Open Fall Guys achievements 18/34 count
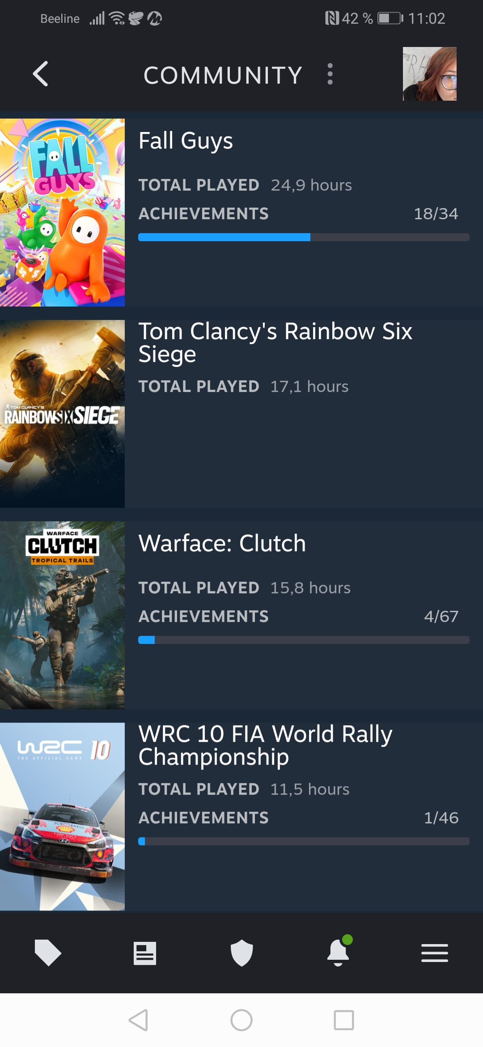This screenshot has height=1047, width=483. (x=436, y=213)
